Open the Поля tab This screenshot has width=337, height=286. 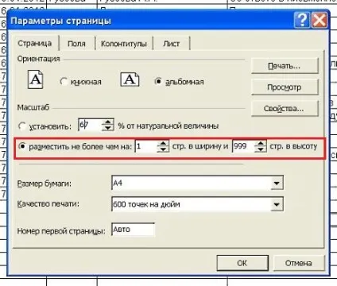point(76,44)
